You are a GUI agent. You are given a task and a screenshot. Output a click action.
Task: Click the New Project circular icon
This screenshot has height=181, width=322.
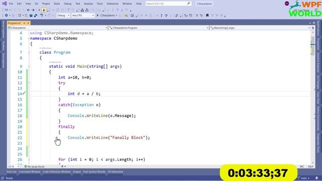click(x=6, y=16)
